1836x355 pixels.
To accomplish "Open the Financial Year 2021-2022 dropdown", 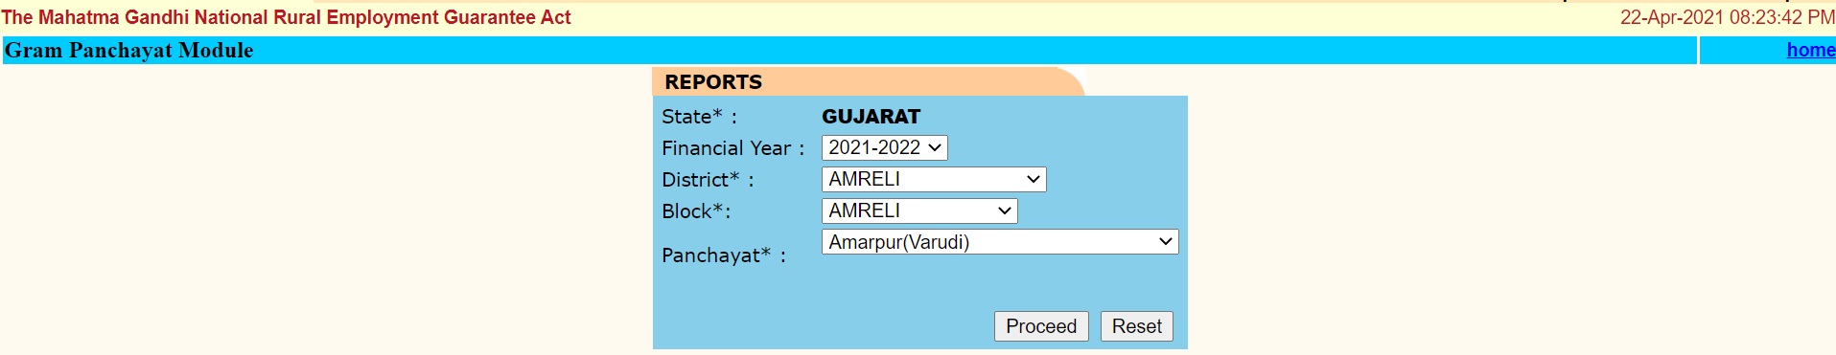I will [884, 147].
